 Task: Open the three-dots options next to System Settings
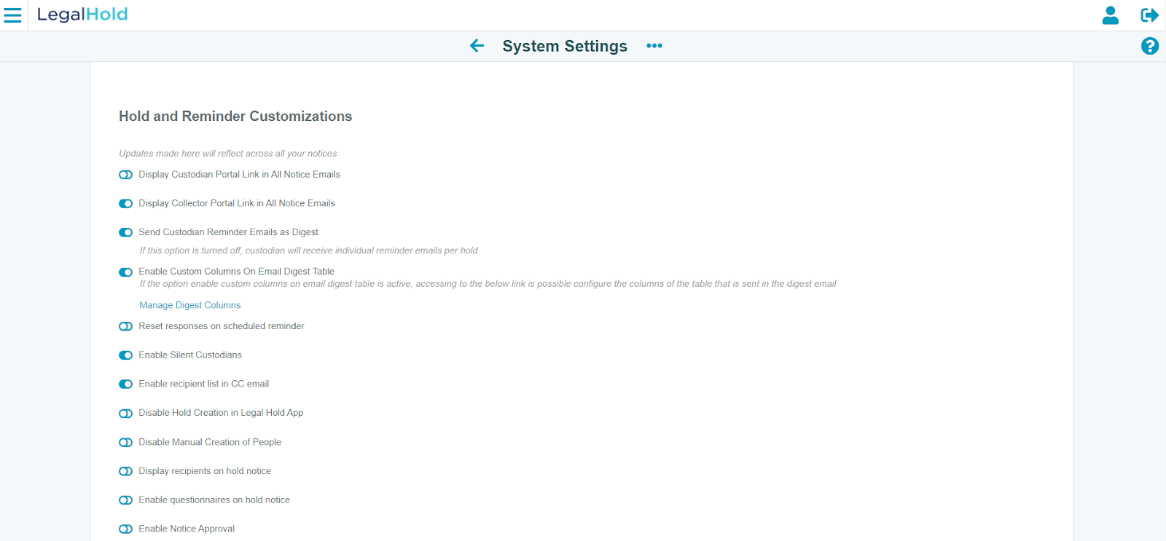click(654, 46)
